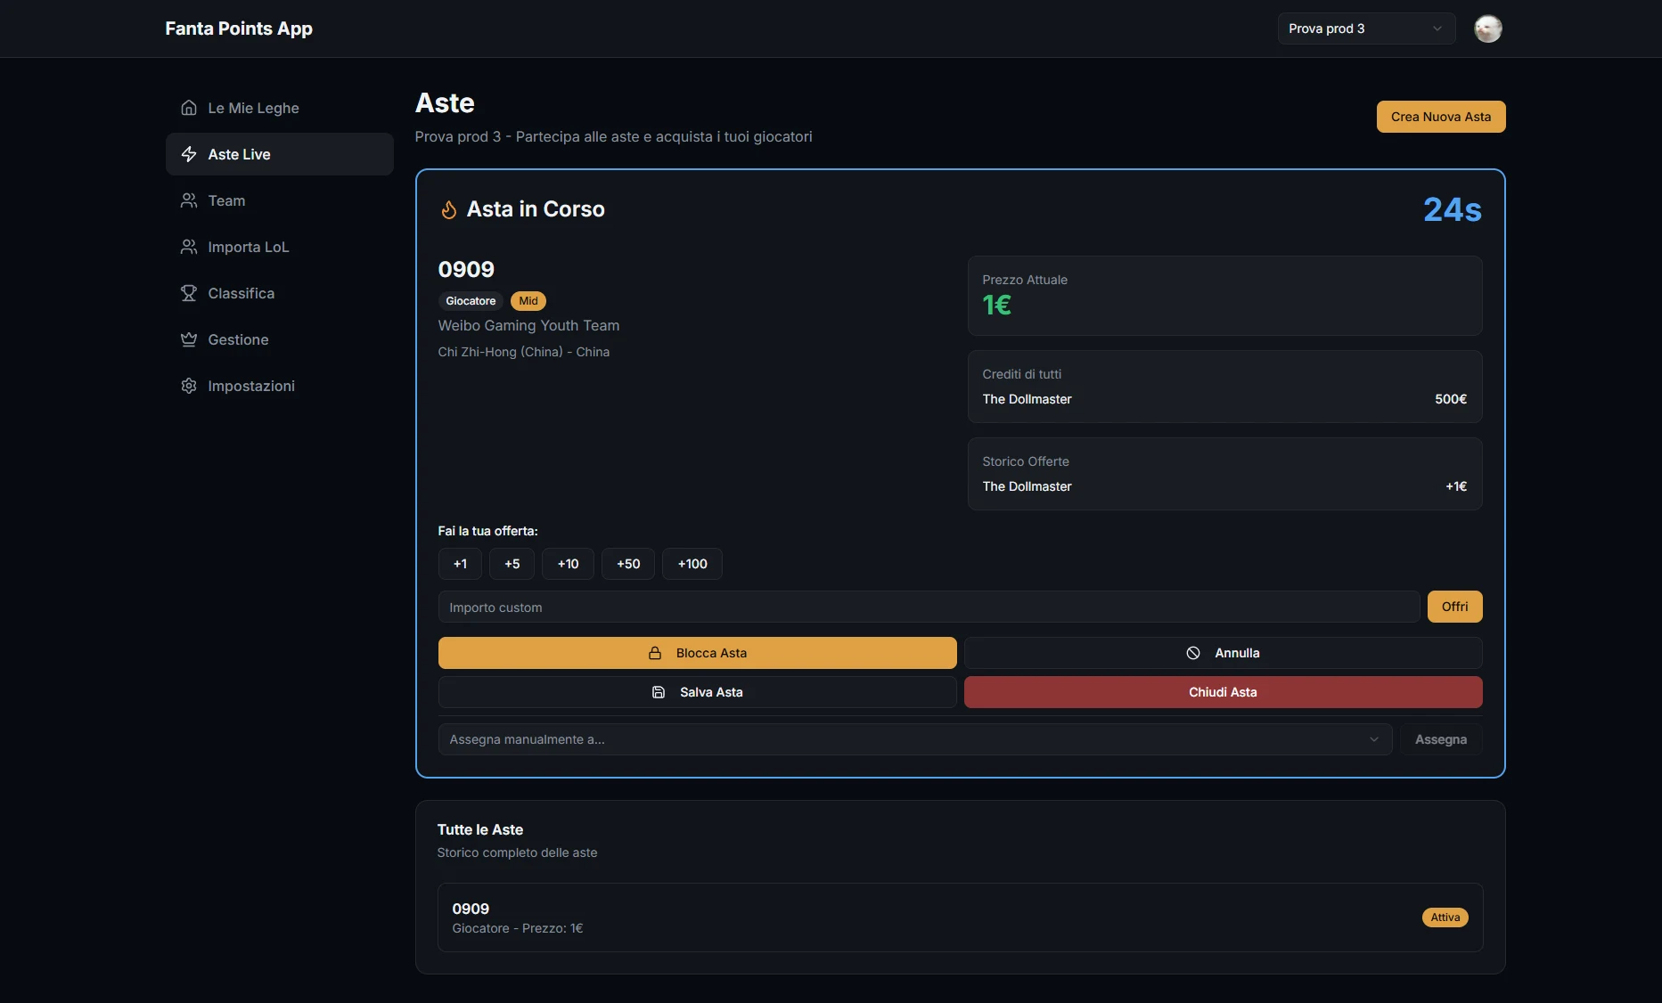The height and width of the screenshot is (1003, 1662).
Task: Click the users icon beside Importa LoL
Action: click(189, 247)
